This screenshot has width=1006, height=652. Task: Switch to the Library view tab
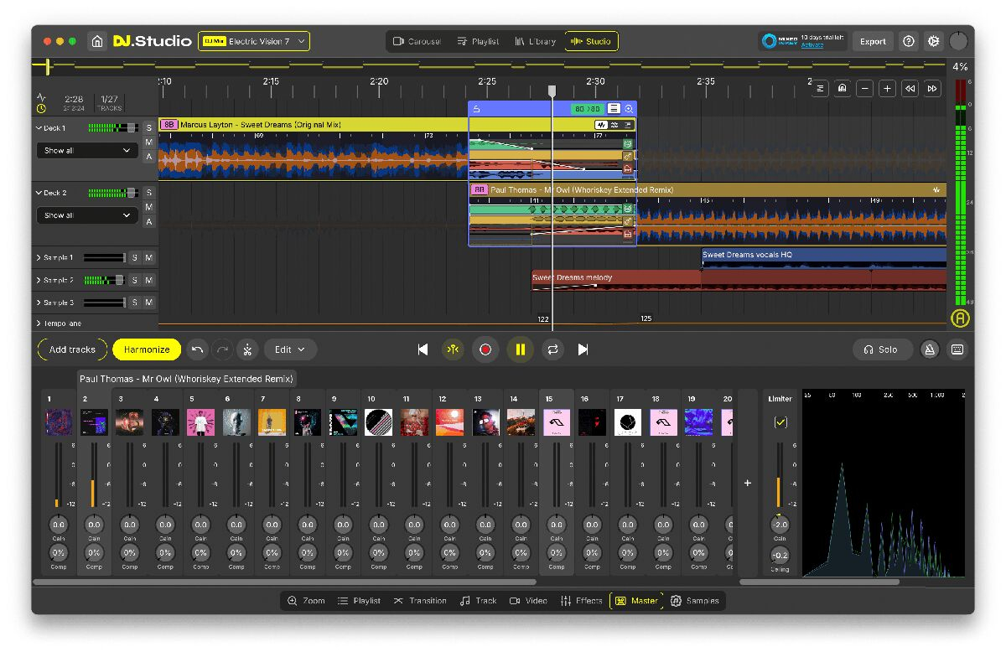[x=536, y=41]
